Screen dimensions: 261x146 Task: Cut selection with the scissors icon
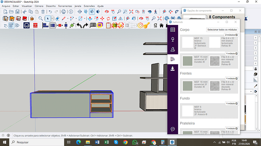[25, 12]
